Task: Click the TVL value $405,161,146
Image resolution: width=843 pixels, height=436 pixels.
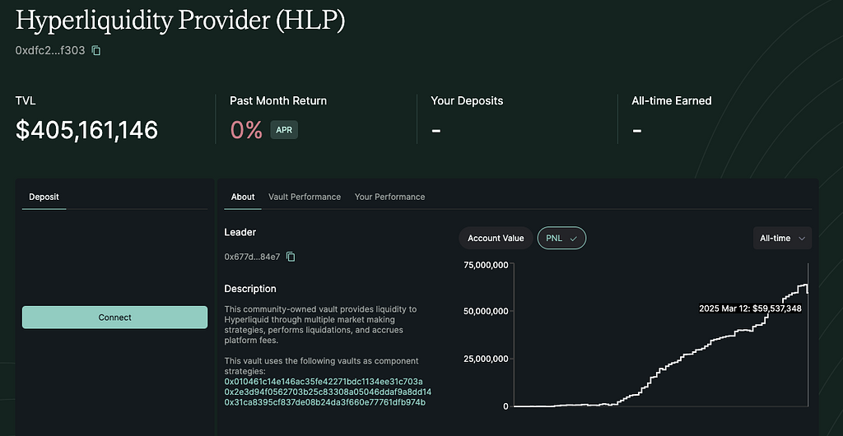Action: [x=86, y=130]
